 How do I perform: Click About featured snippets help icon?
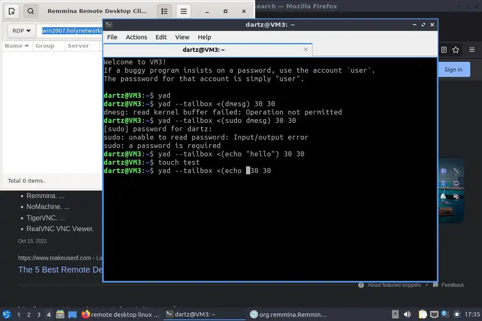pos(361,285)
